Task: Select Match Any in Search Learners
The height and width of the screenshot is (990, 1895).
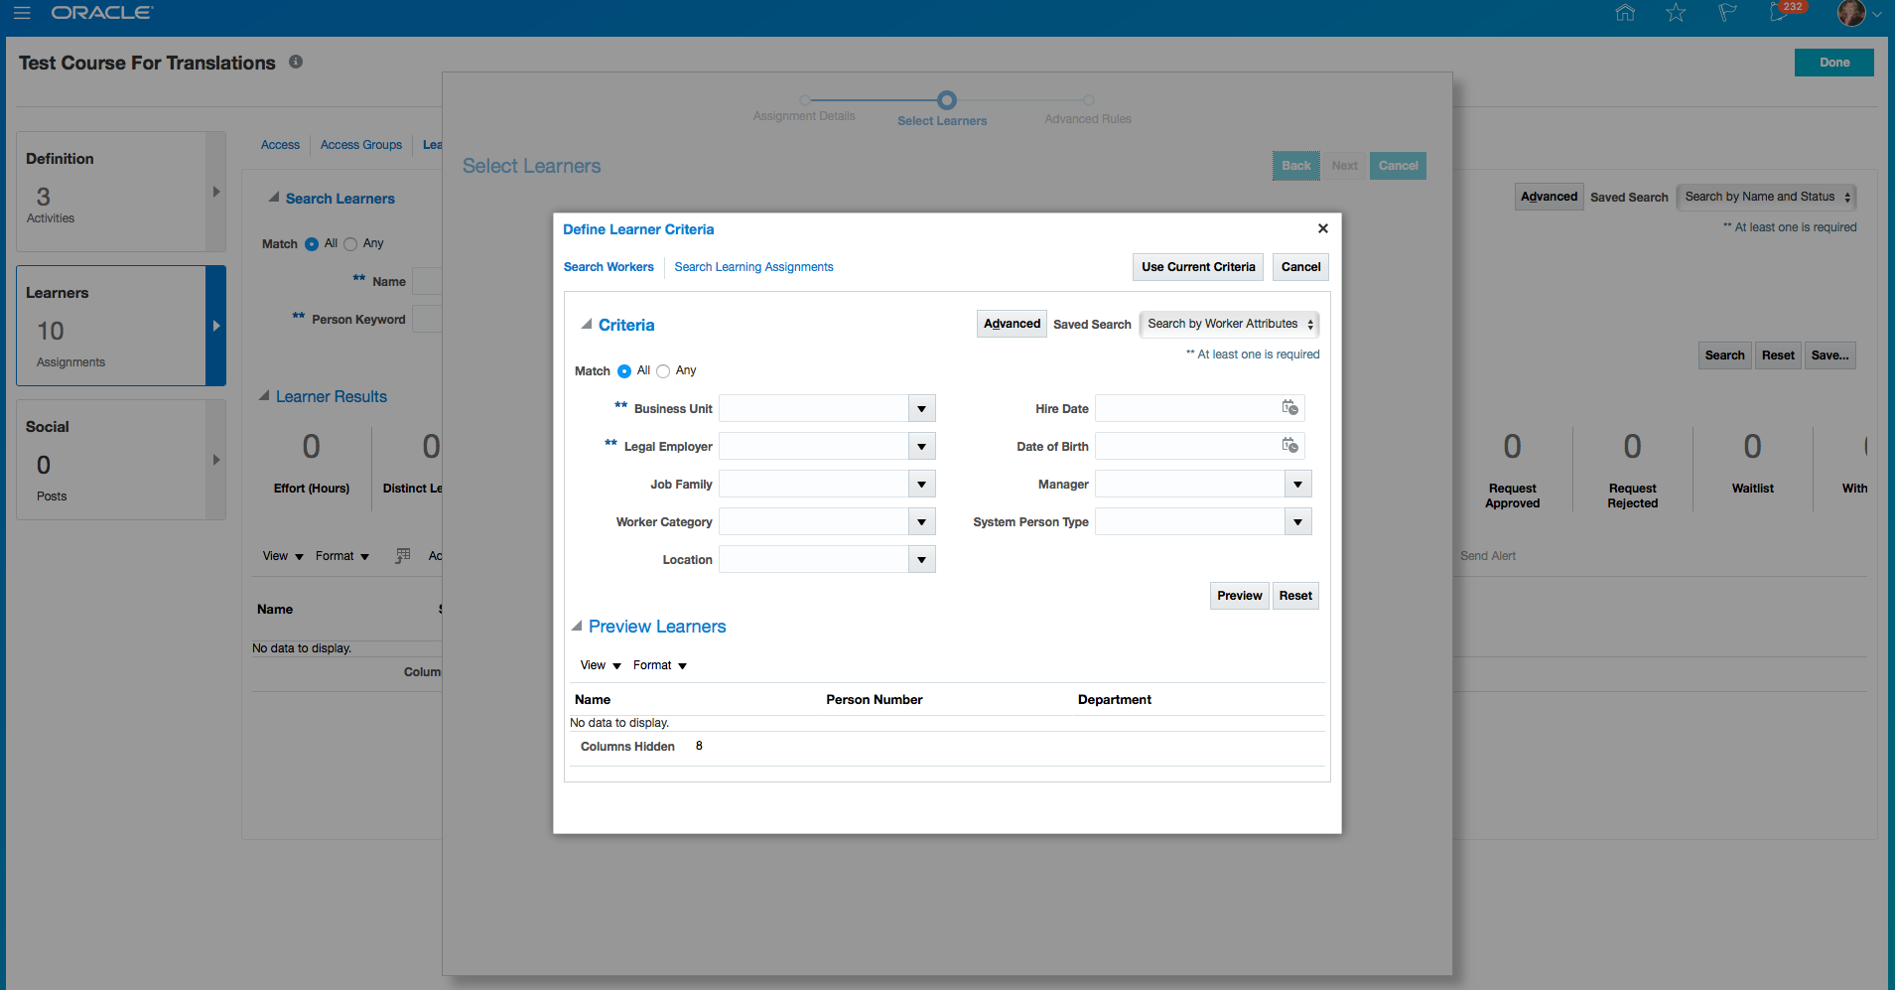Action: click(350, 244)
